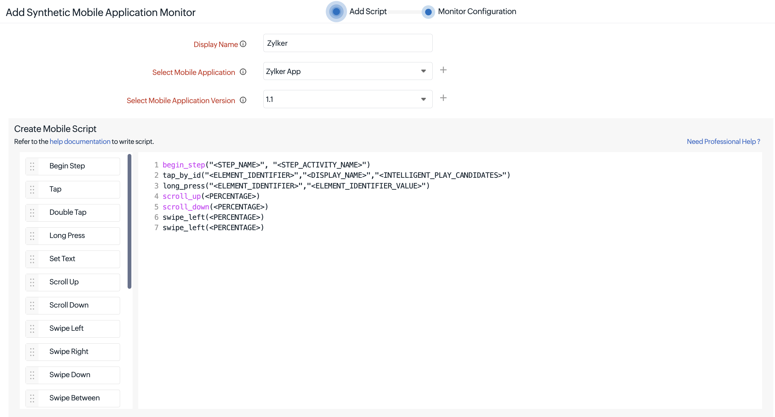Screen dimensions: 775x417
Task: Select the Scroll Up command block
Action: [x=73, y=282]
